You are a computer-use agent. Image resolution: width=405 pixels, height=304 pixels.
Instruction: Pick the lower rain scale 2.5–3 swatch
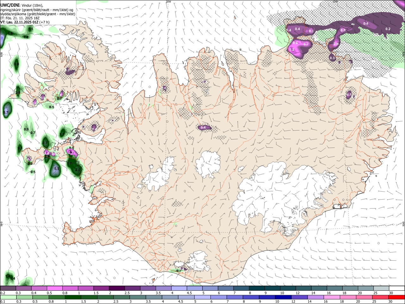coord(121,297)
